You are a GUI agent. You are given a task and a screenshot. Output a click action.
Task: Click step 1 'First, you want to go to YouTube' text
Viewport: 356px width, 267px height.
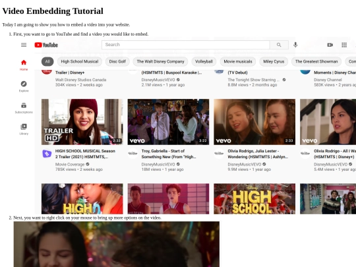(80, 34)
